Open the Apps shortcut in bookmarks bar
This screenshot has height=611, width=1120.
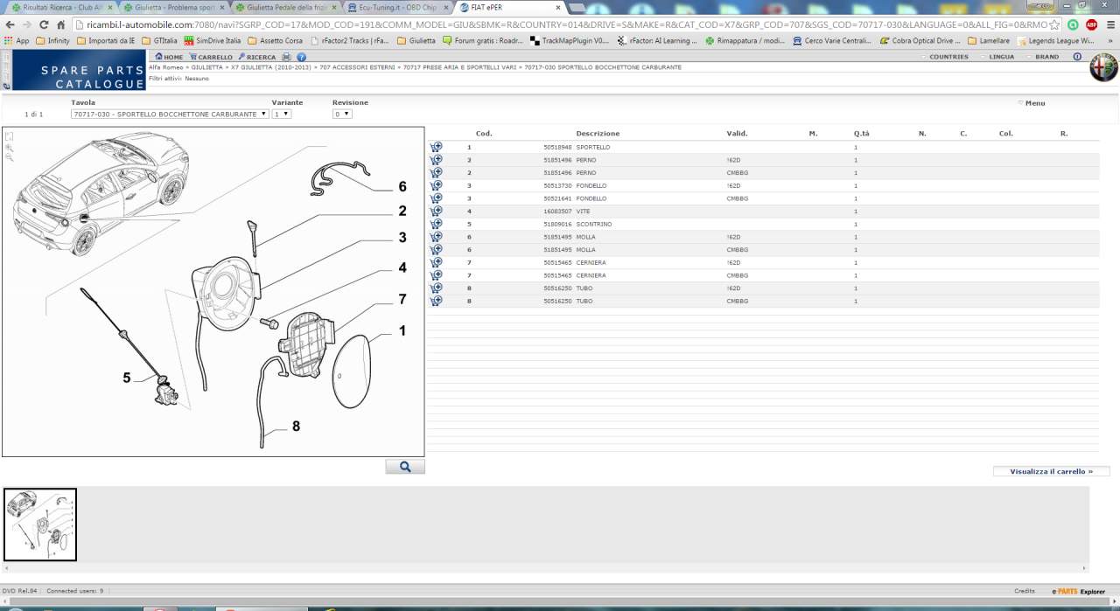(16, 40)
